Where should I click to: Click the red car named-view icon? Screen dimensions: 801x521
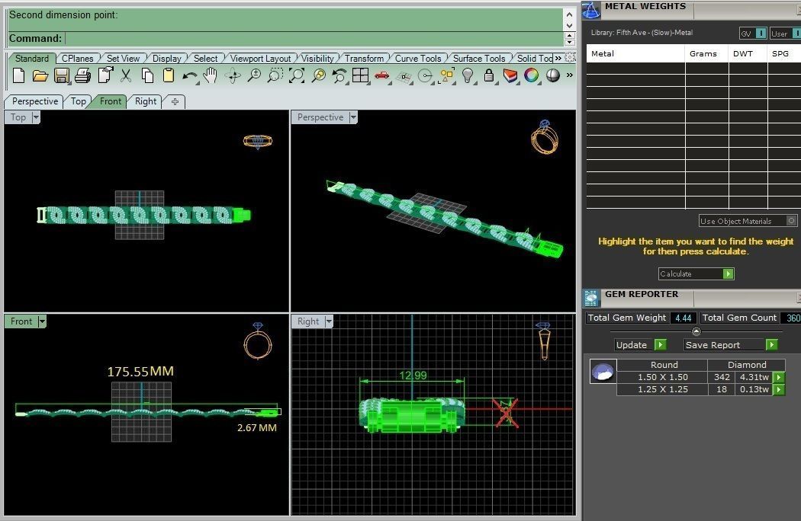coord(381,76)
